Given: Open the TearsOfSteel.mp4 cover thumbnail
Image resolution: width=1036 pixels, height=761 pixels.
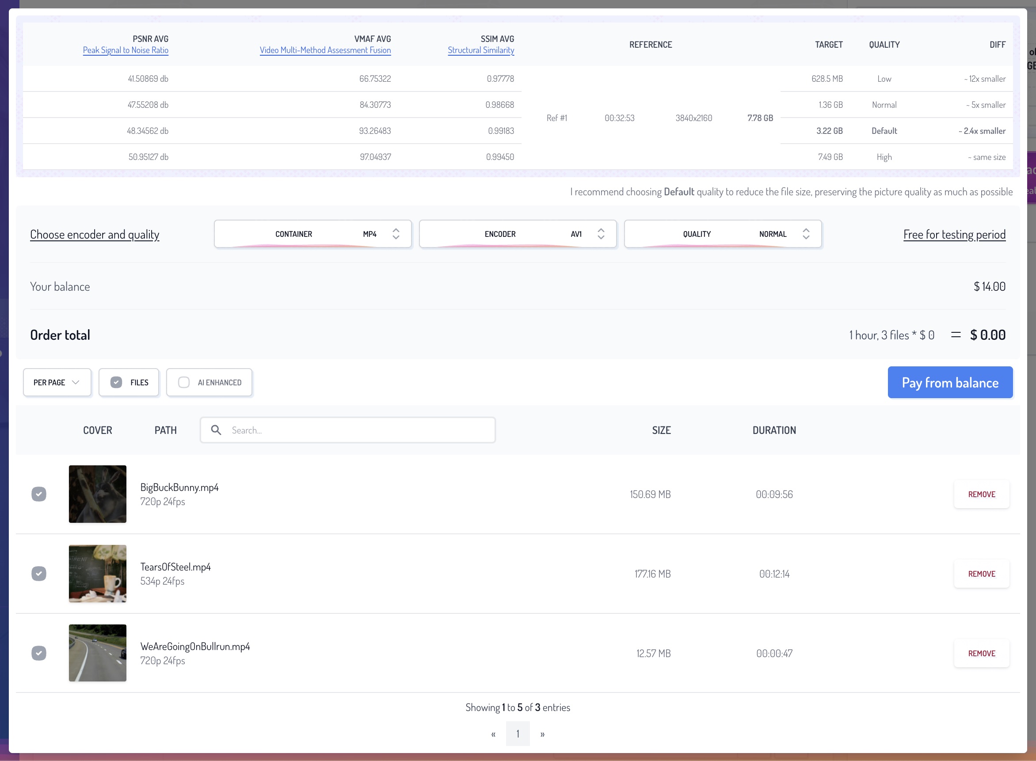Looking at the screenshot, I should [98, 574].
